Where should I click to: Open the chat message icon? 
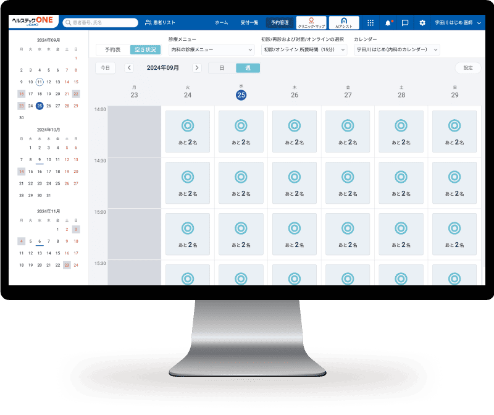pos(405,23)
